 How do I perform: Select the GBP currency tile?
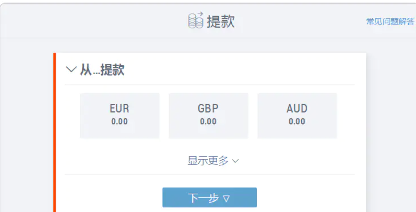coord(208,116)
